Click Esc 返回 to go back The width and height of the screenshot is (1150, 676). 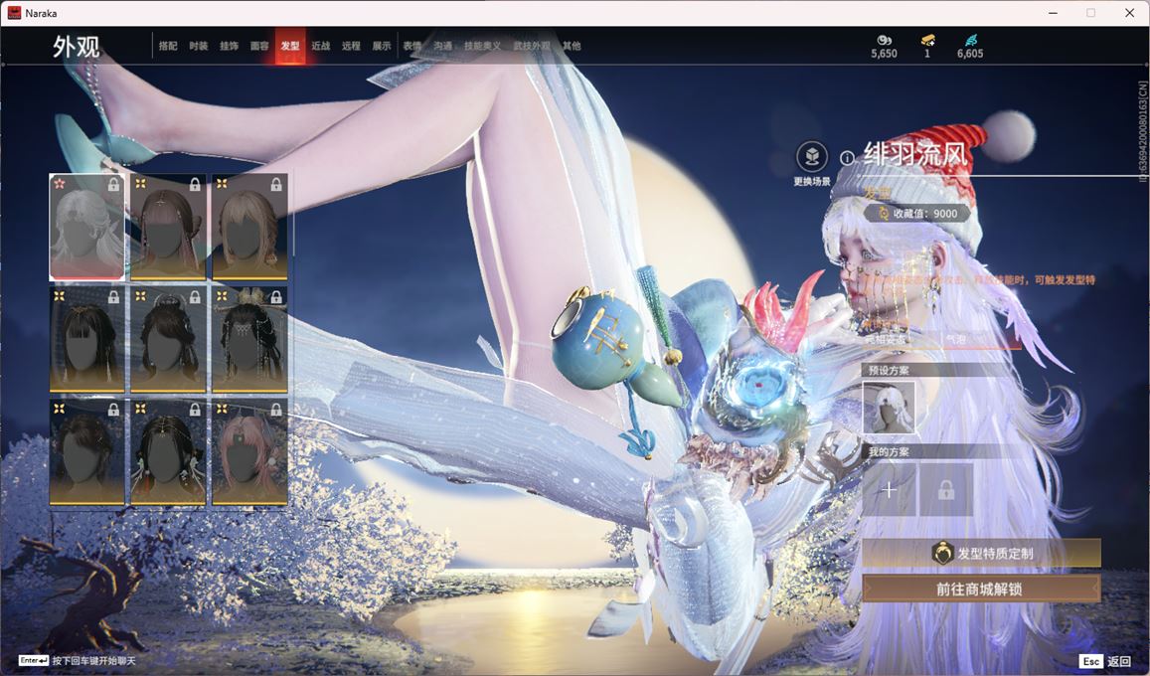1106,661
